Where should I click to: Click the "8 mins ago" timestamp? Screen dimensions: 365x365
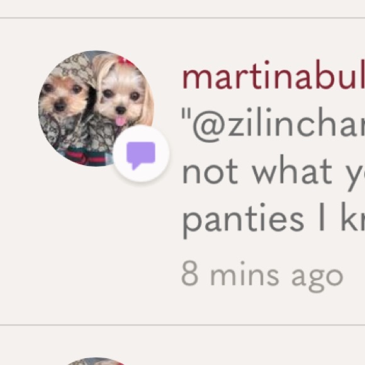262,276
